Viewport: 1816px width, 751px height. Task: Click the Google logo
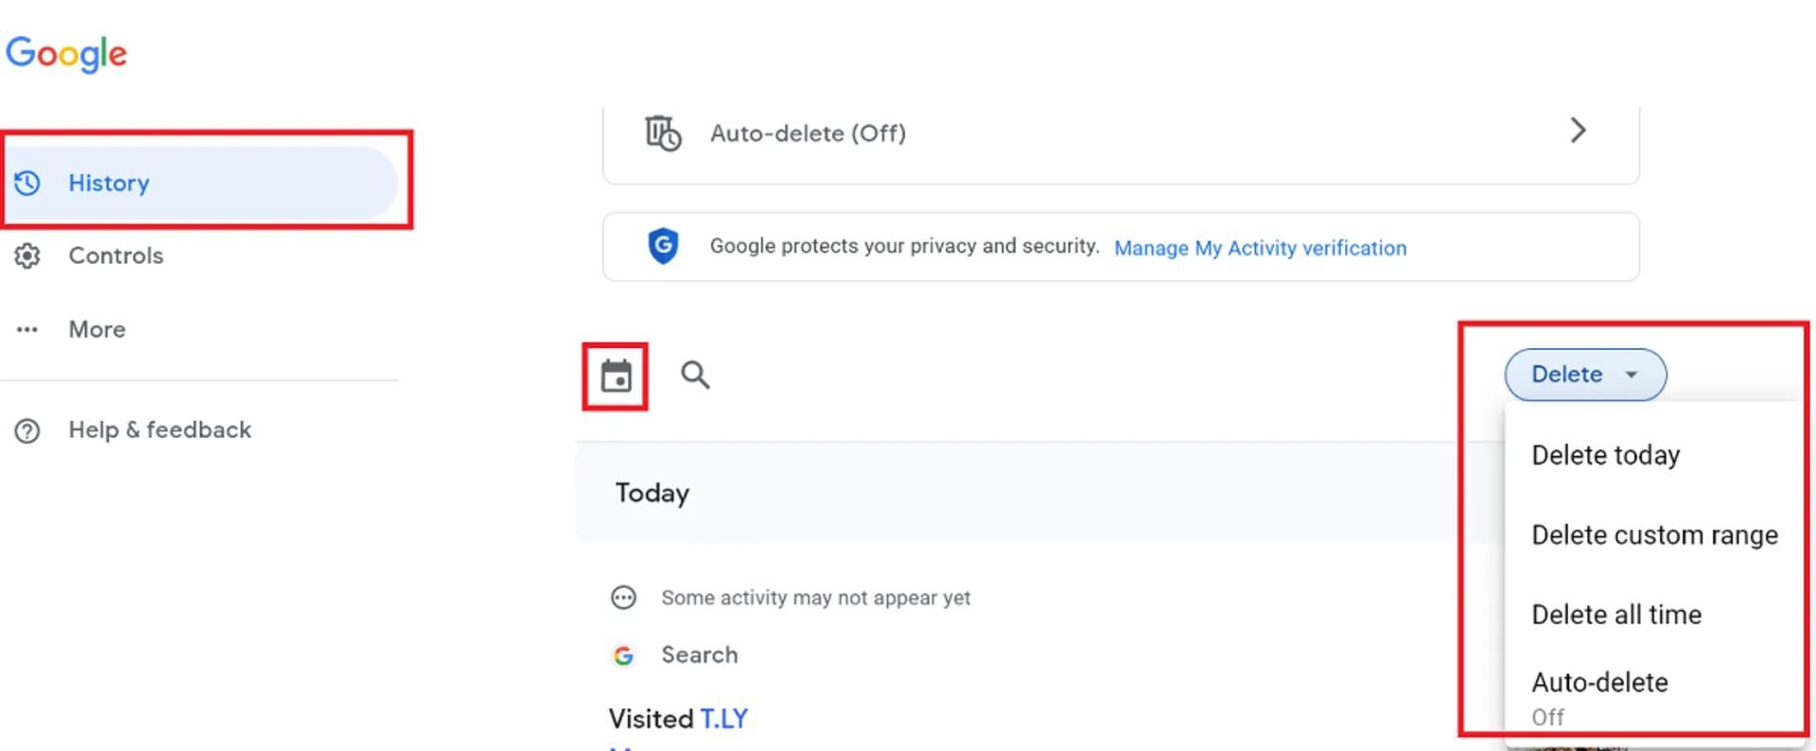(66, 54)
